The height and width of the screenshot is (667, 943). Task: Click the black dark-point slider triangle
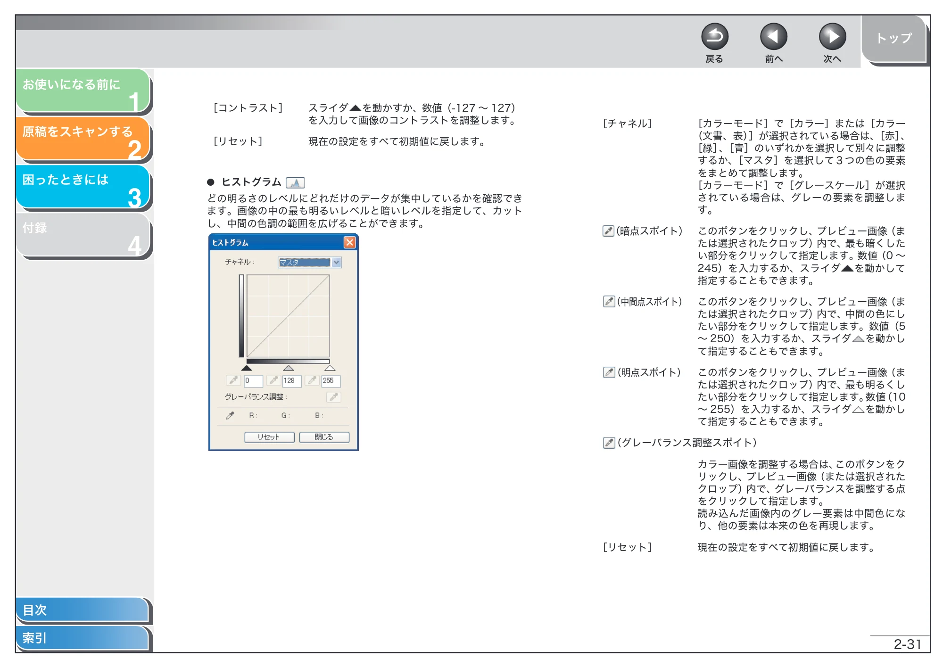point(247,368)
